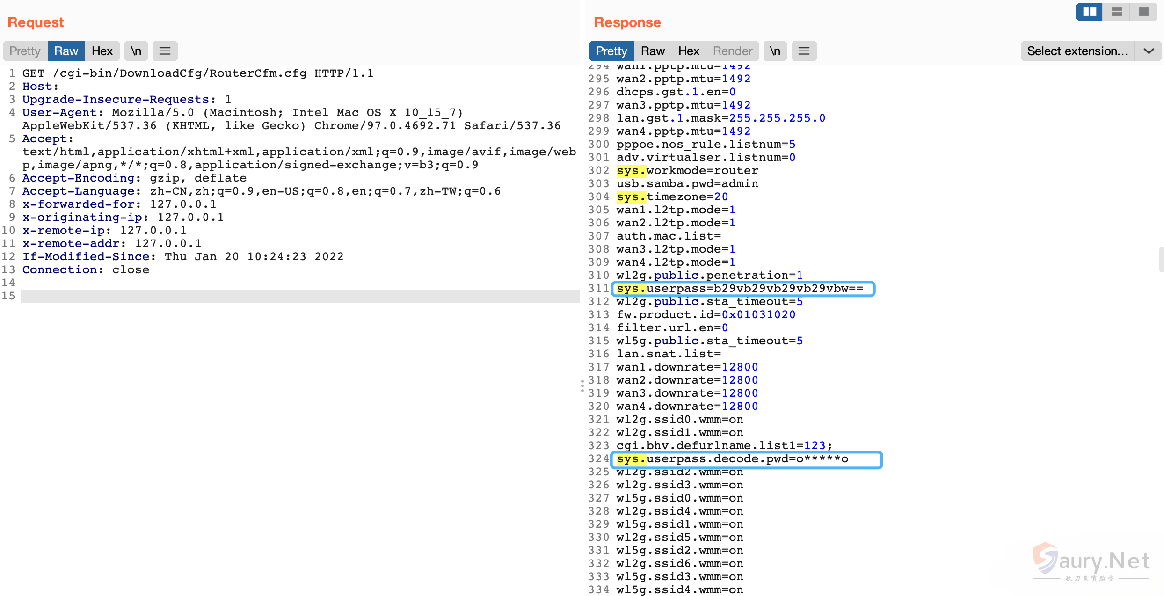Select the Response pane Pretty tab
Viewport: 1164px width, 596px height.
(x=611, y=51)
